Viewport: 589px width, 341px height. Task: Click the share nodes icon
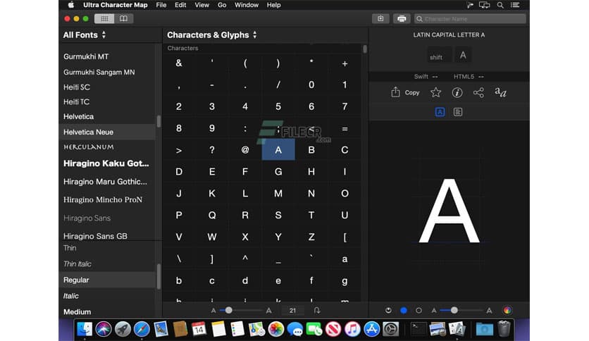[478, 92]
